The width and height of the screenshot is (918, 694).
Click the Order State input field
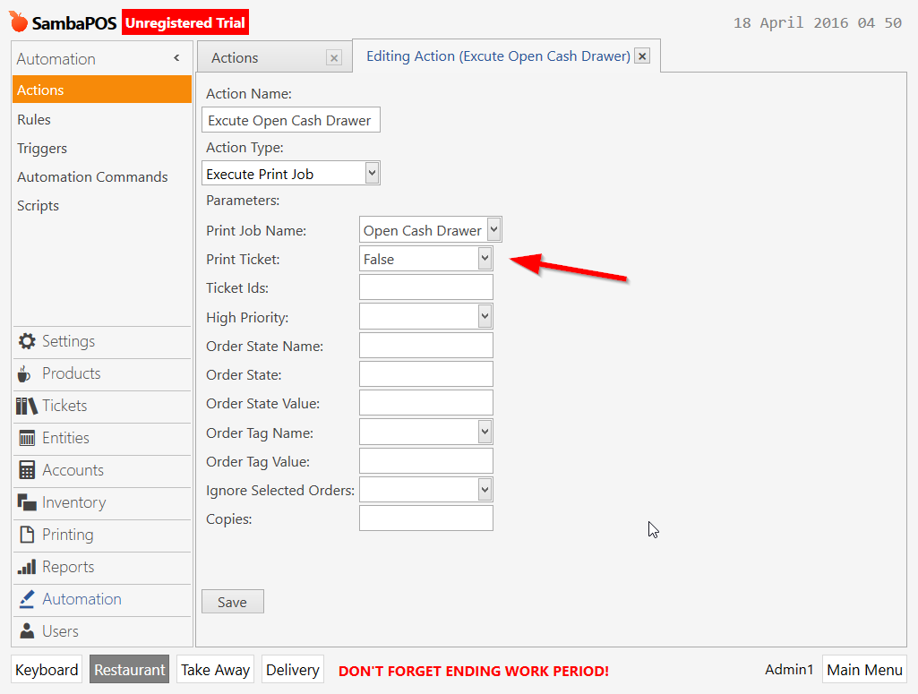[426, 374]
